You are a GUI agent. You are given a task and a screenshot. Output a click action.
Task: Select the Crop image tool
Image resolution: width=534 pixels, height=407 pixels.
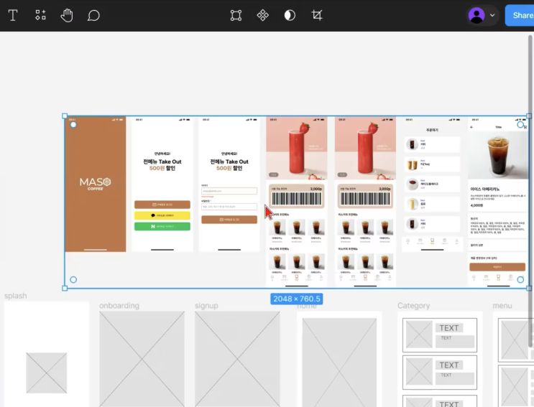point(317,15)
